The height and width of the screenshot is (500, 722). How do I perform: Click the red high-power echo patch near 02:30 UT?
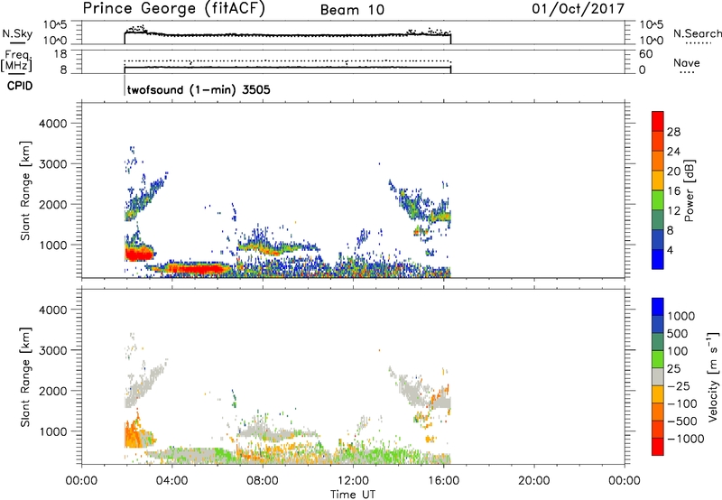[x=137, y=254]
